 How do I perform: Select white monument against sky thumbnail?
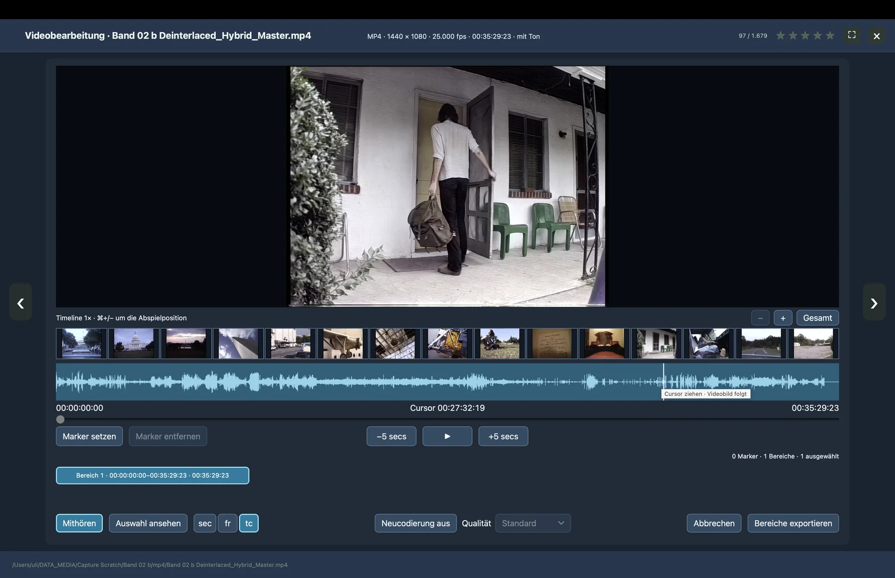pyautogui.click(x=238, y=344)
